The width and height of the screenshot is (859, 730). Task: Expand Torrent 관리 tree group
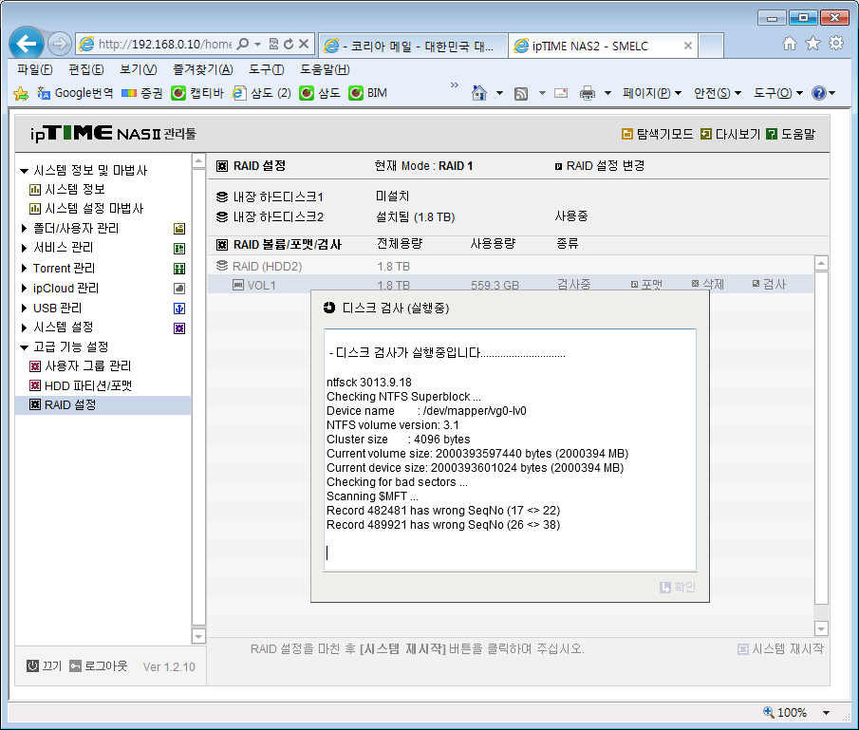click(x=24, y=268)
